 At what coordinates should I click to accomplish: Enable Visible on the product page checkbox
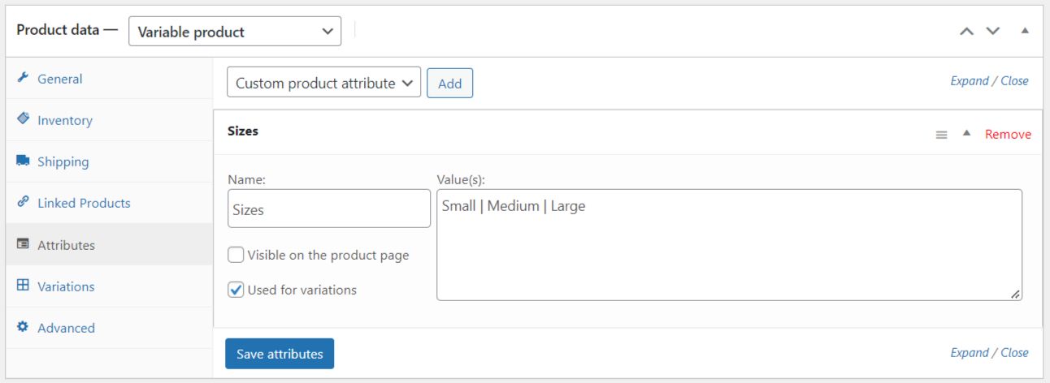pos(236,255)
